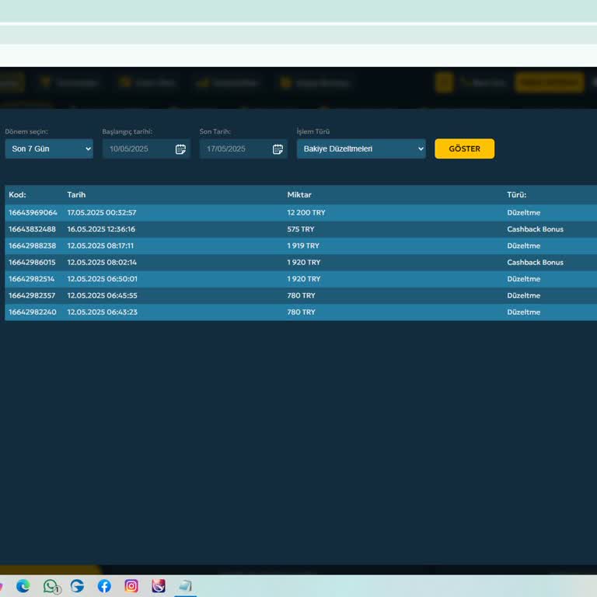Click transaction code 16642988238

33,246
